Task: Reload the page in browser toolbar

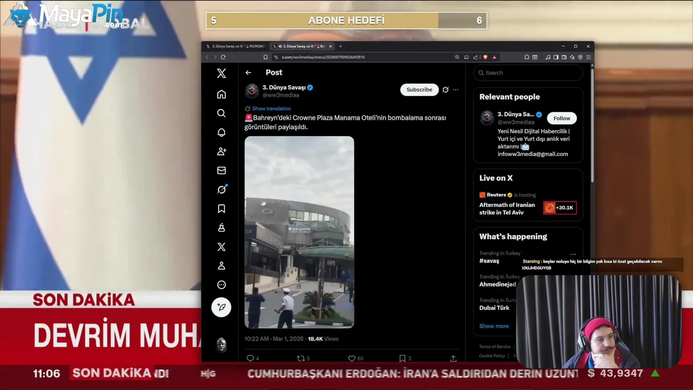Action: click(x=223, y=57)
